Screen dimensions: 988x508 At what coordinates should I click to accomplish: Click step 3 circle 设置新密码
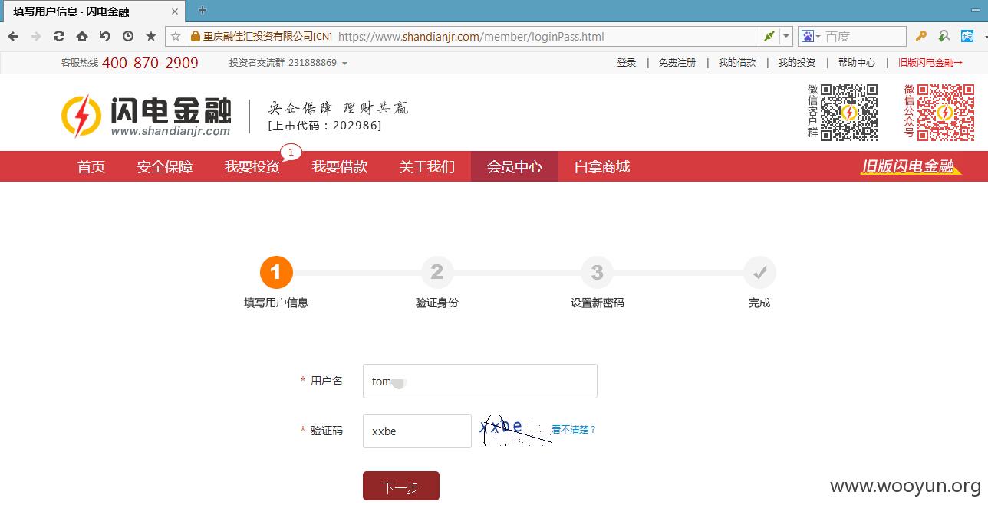[598, 272]
